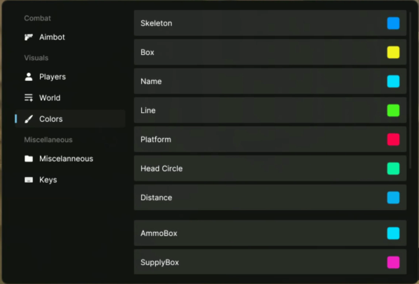Click the Skeleton row label text

(x=156, y=23)
